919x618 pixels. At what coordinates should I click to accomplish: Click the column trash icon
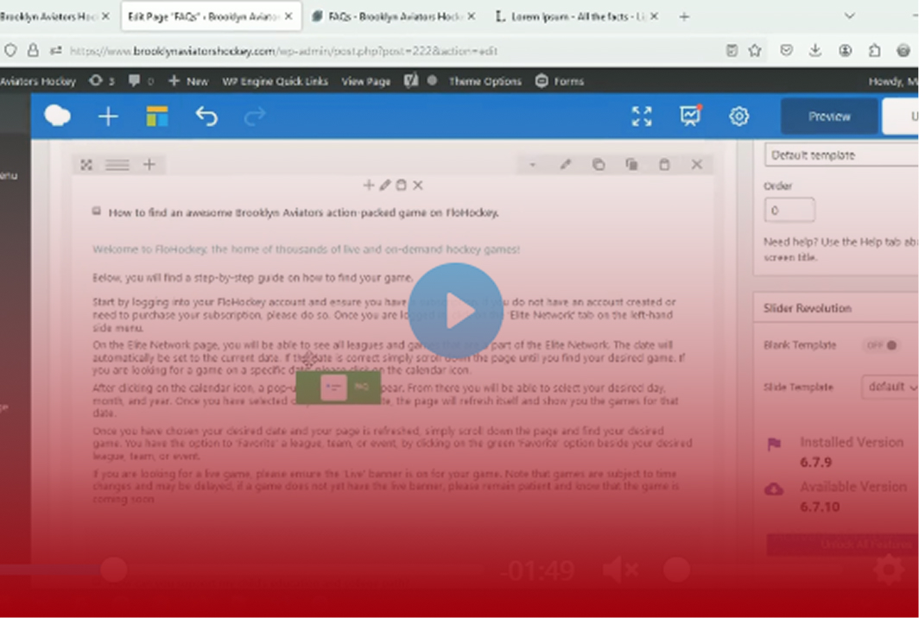[401, 185]
